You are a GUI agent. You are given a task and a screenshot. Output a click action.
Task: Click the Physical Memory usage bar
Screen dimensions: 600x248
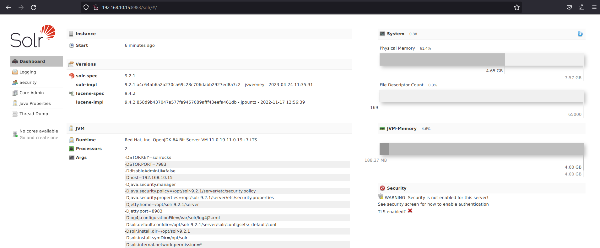tap(481, 59)
